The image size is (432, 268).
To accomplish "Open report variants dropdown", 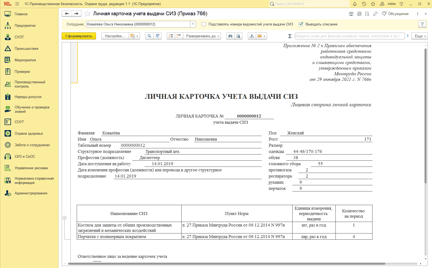I will (x=135, y=36).
